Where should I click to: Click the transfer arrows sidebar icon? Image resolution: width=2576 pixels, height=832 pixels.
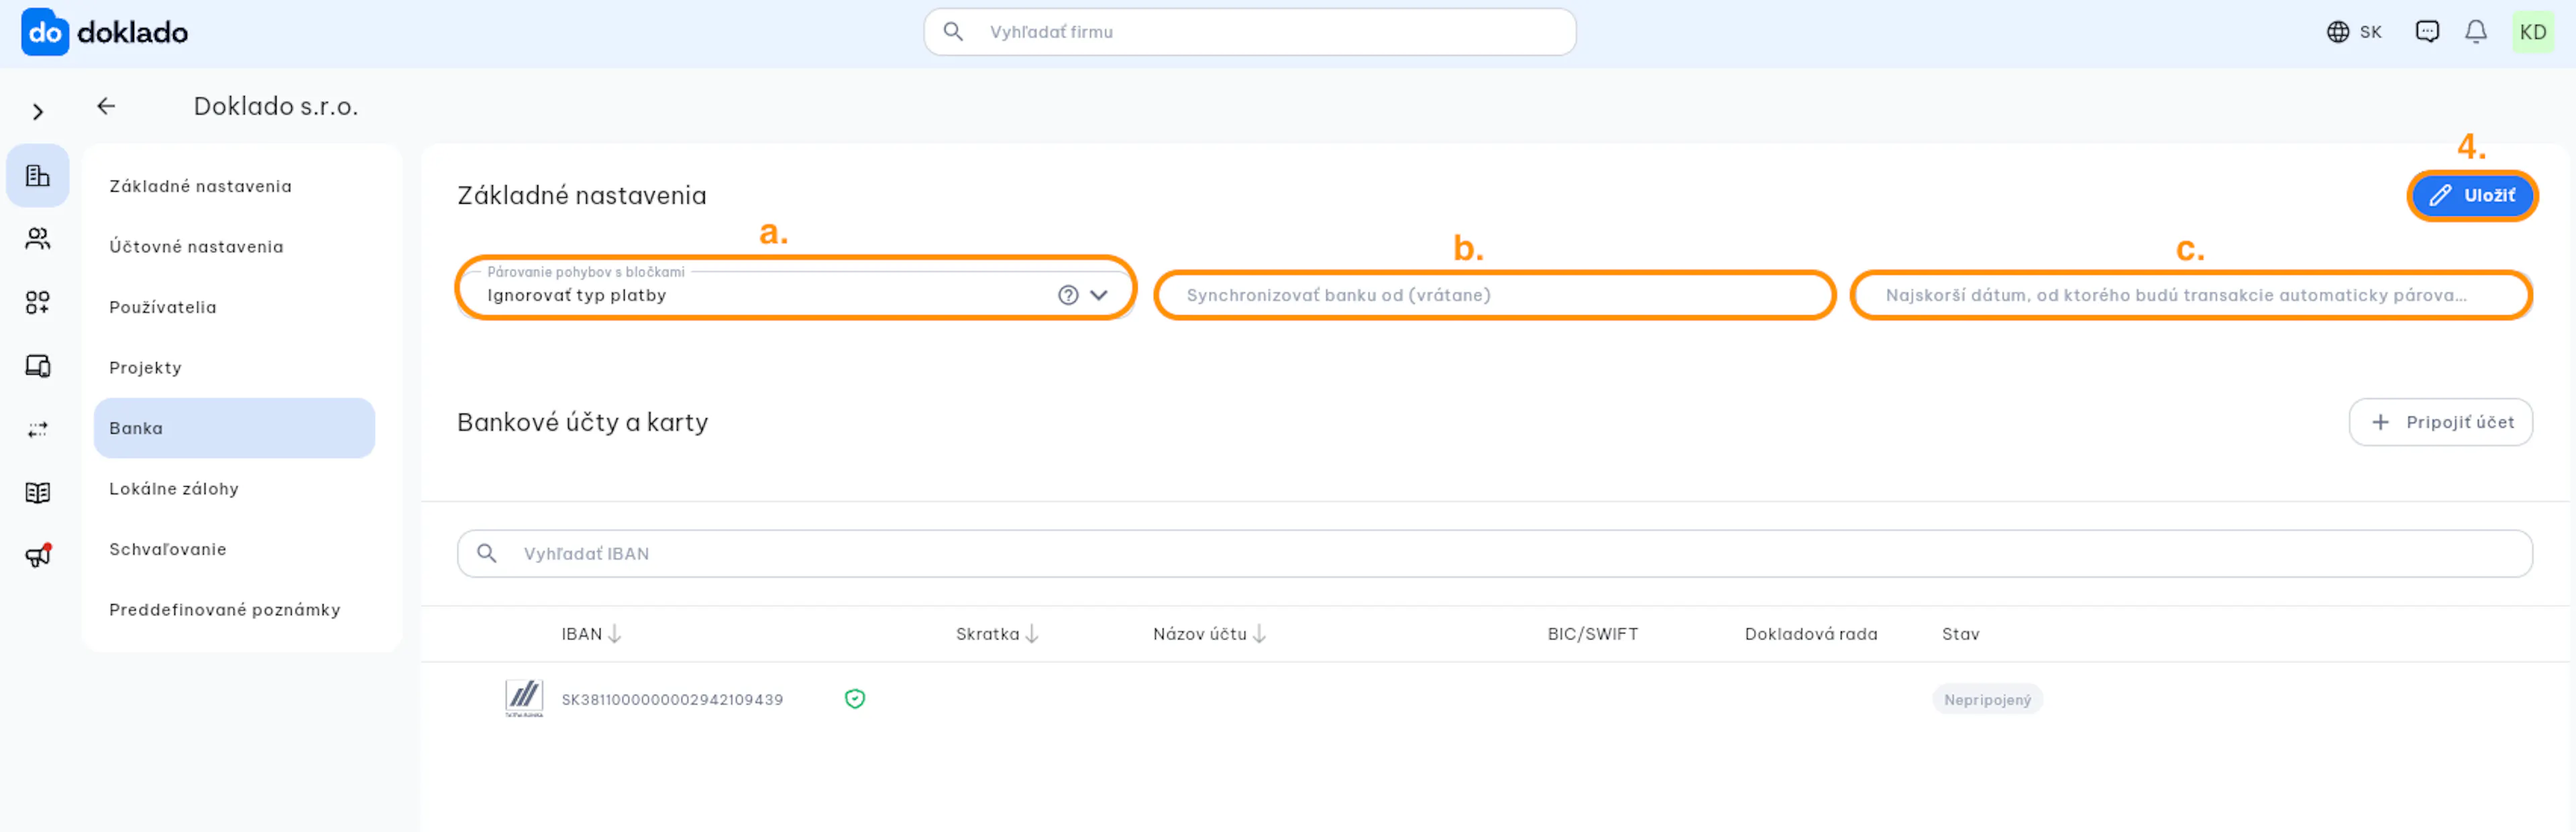click(x=38, y=430)
